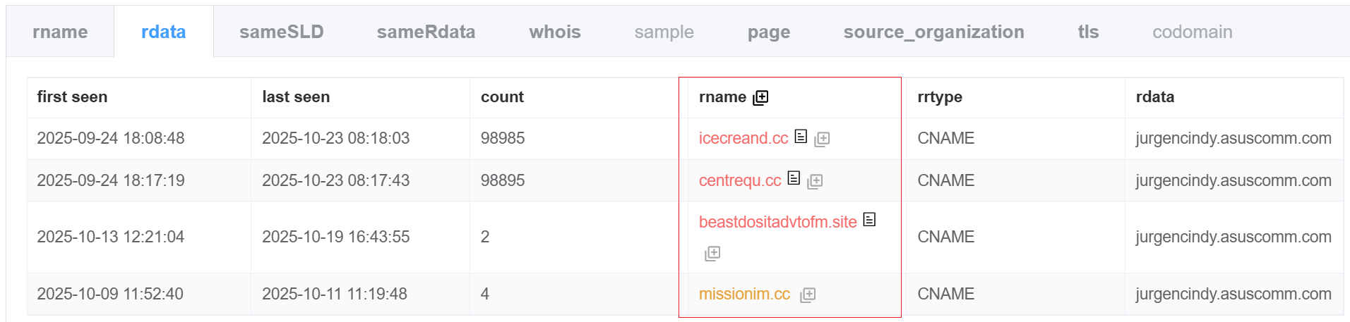Open the sameSLD tab
The height and width of the screenshot is (322, 1350).
coord(281,32)
